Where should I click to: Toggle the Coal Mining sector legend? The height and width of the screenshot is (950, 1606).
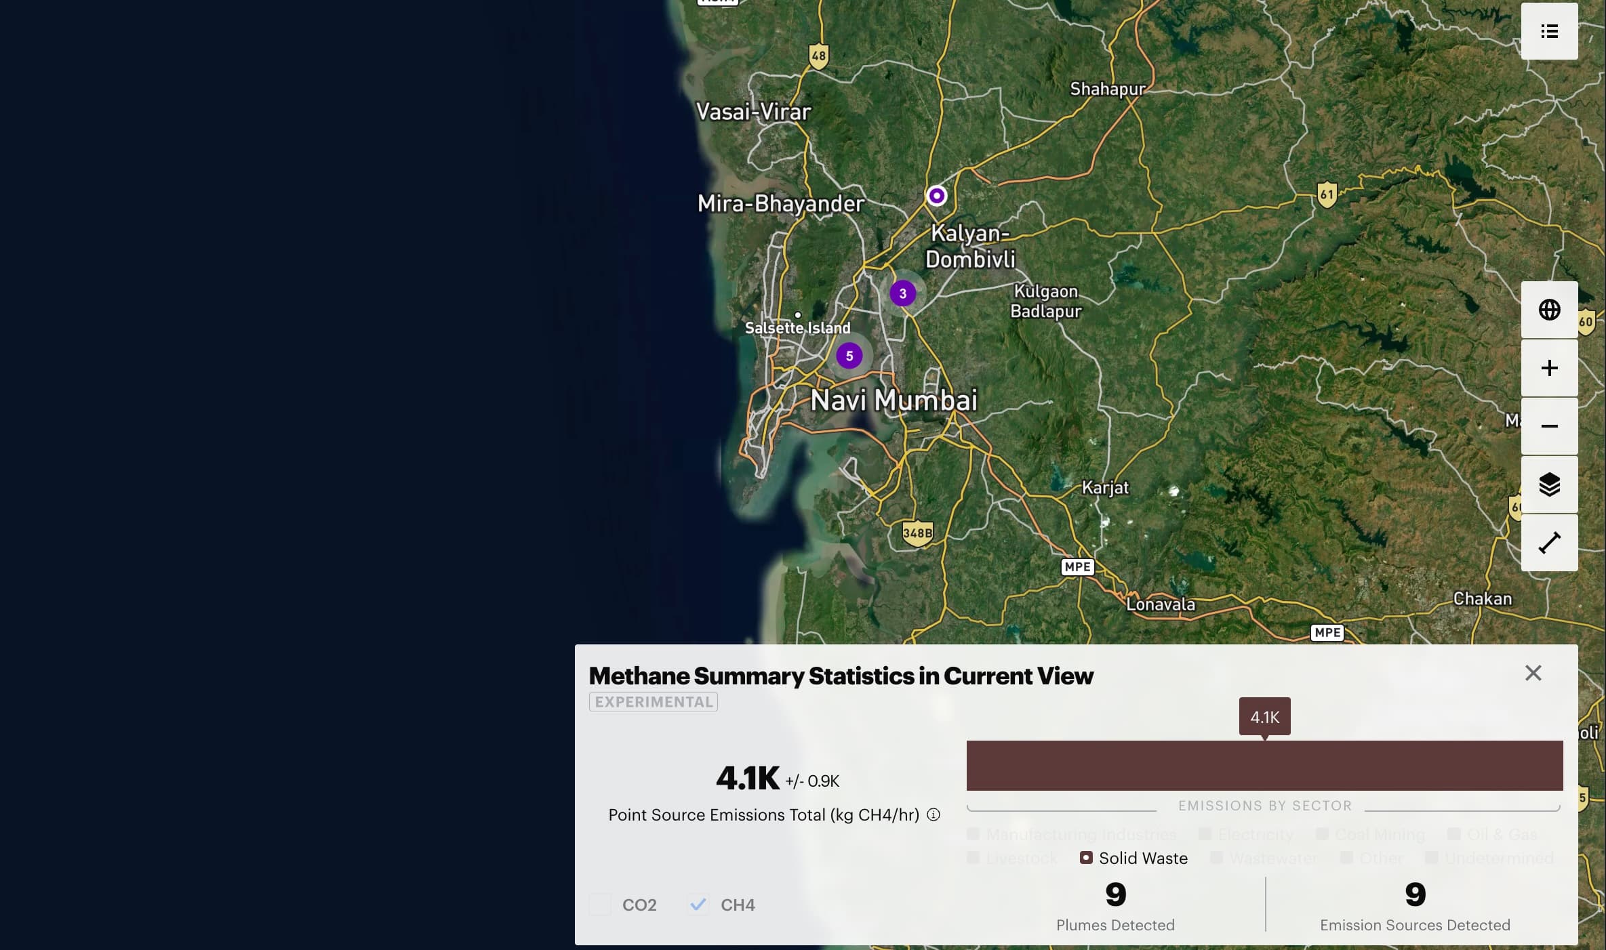[x=1370, y=834]
